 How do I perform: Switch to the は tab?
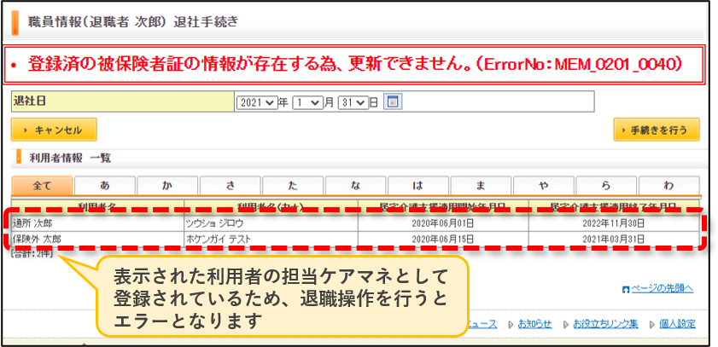point(418,186)
